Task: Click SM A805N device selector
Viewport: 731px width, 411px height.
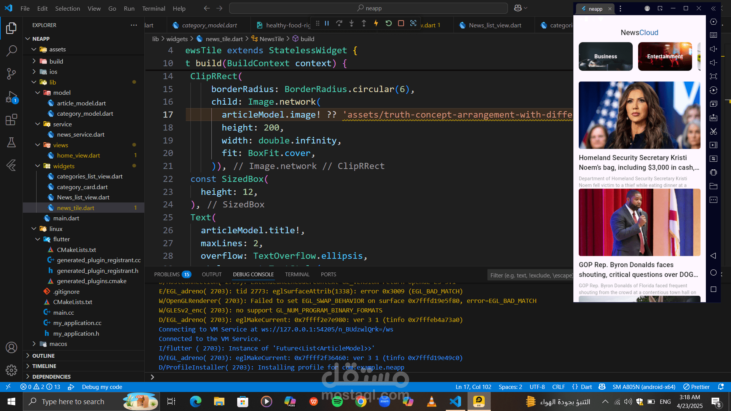Action: [644, 387]
